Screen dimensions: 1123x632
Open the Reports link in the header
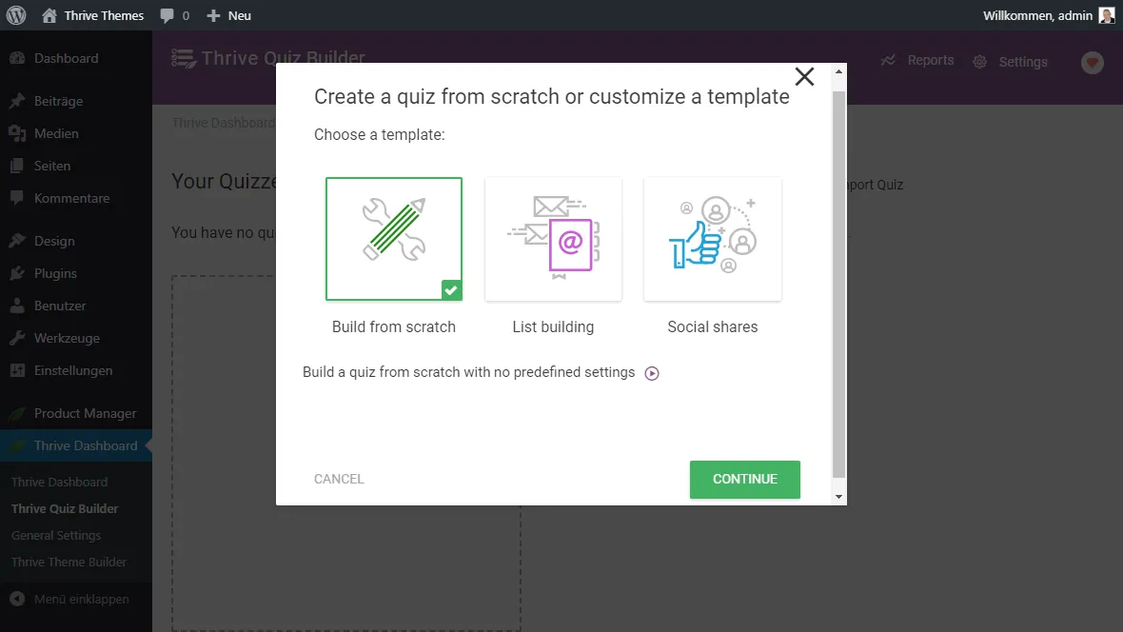click(931, 60)
